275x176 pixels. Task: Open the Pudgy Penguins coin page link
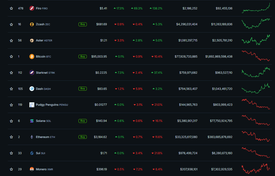tap(47, 105)
